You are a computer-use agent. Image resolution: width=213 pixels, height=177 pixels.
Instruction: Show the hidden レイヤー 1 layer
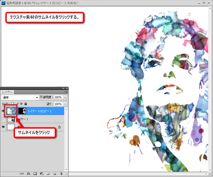(3, 119)
